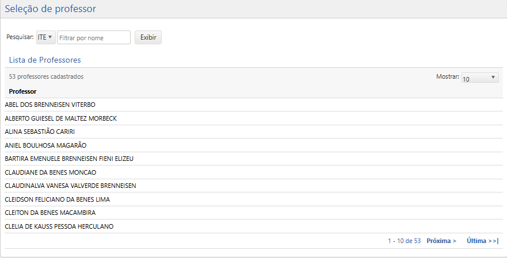The image size is (507, 258).
Task: Click the 53 professores cadastrados text
Action: 46,76
